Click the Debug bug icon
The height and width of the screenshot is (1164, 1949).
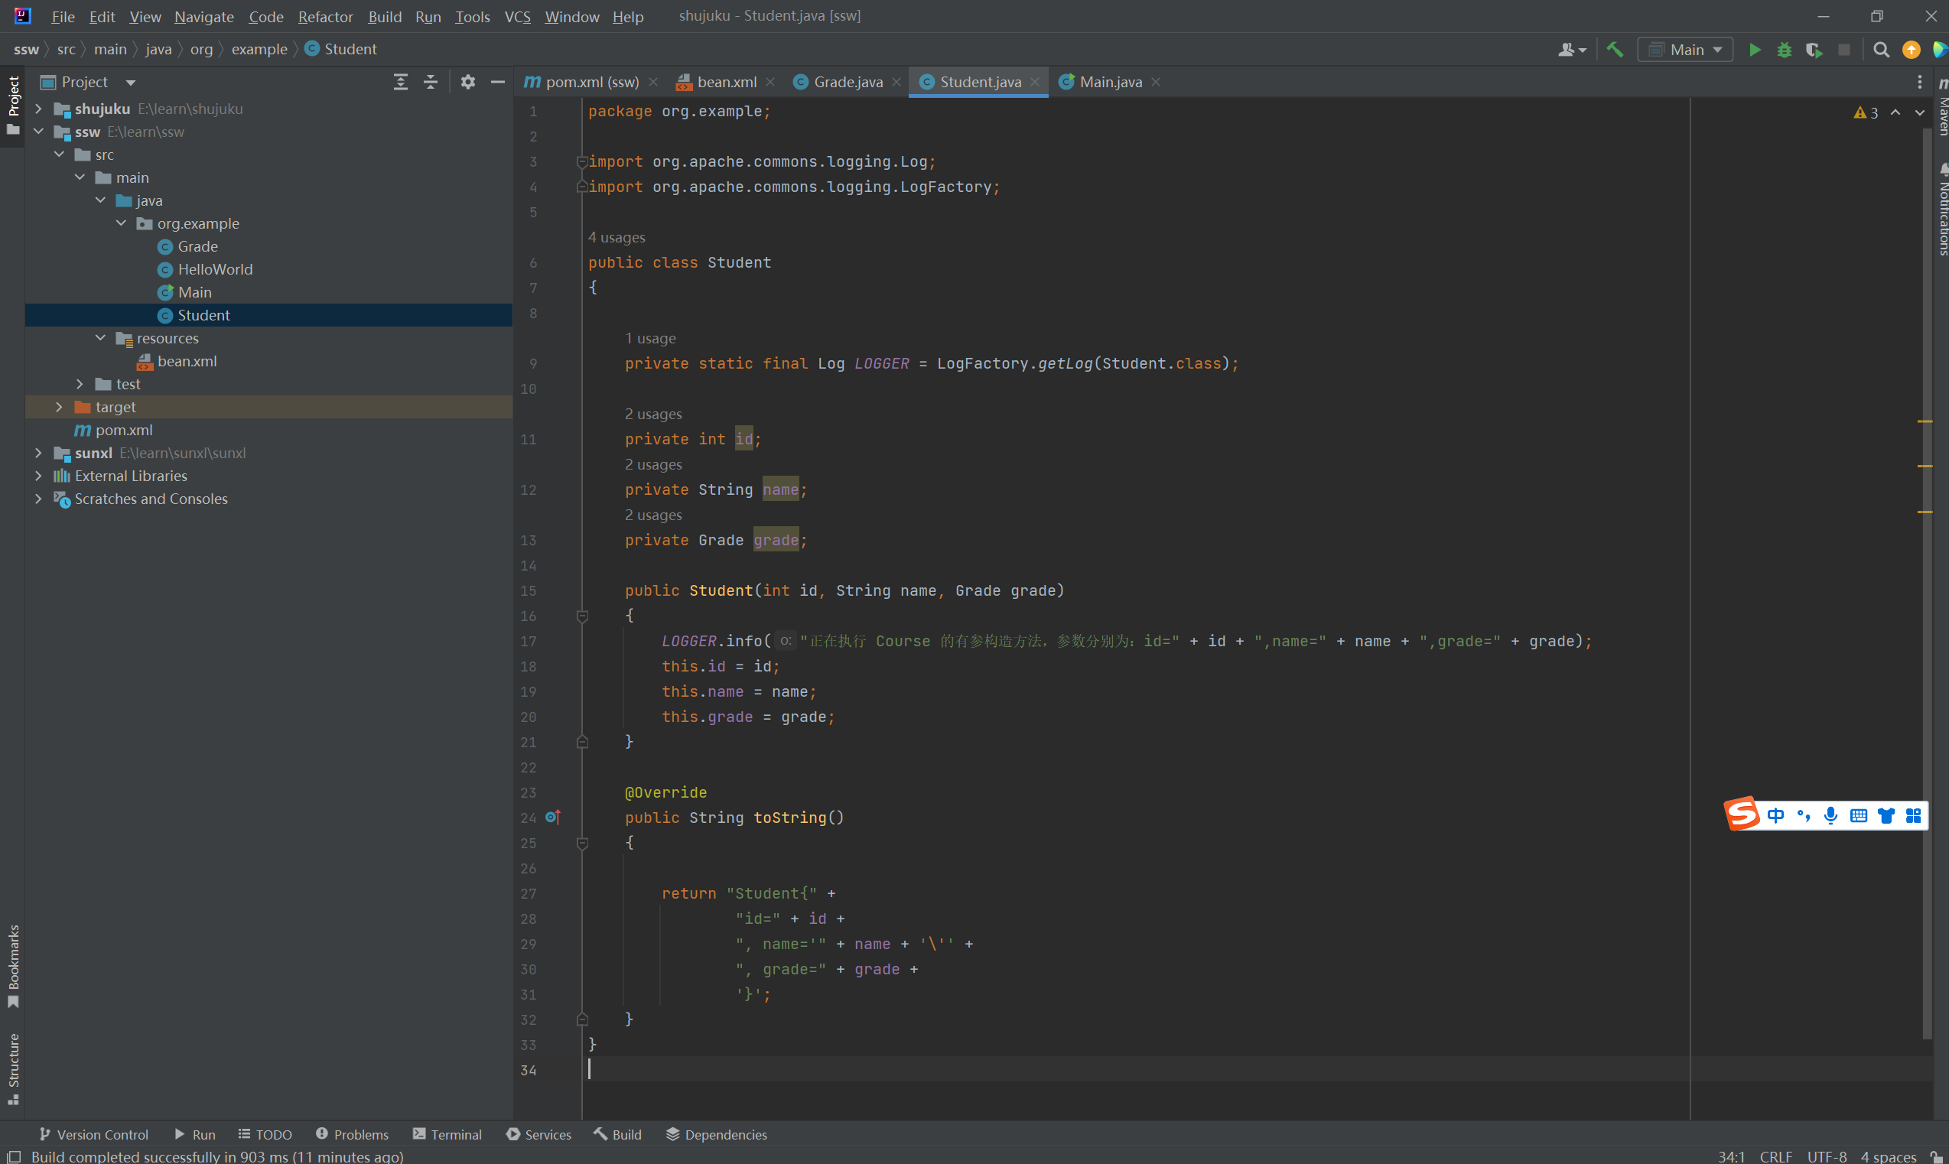click(1785, 50)
